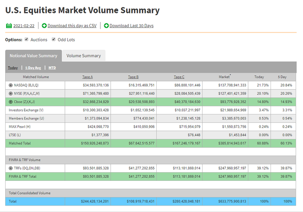The height and width of the screenshot is (212, 303).
Task: Switch to the Volume Summary tab
Action: (x=84, y=56)
